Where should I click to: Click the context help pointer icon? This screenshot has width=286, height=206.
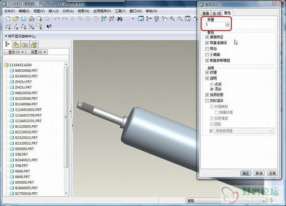49,27
